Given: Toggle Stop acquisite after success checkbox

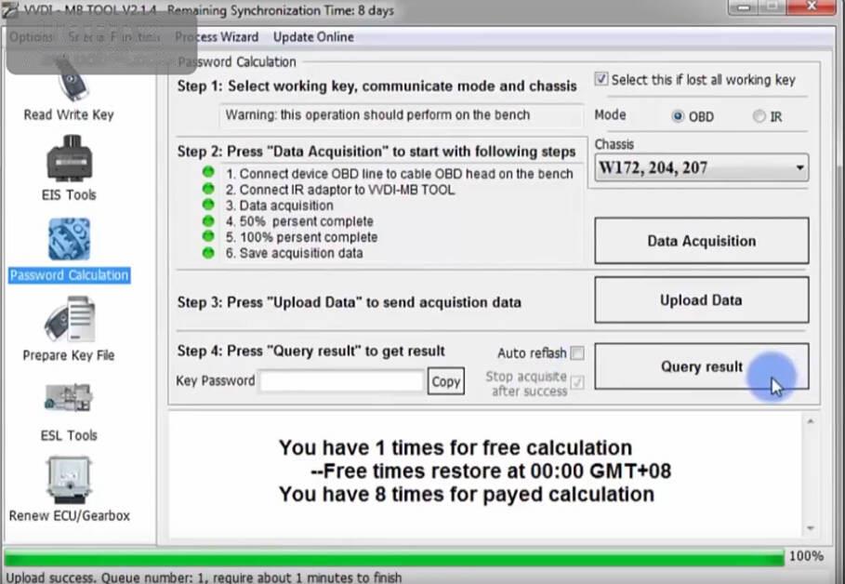Looking at the screenshot, I should 577,382.
